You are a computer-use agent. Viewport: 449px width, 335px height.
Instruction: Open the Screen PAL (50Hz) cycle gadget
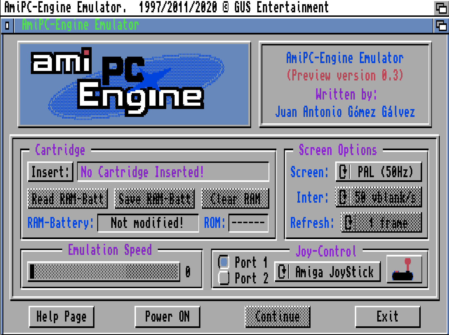(x=379, y=172)
